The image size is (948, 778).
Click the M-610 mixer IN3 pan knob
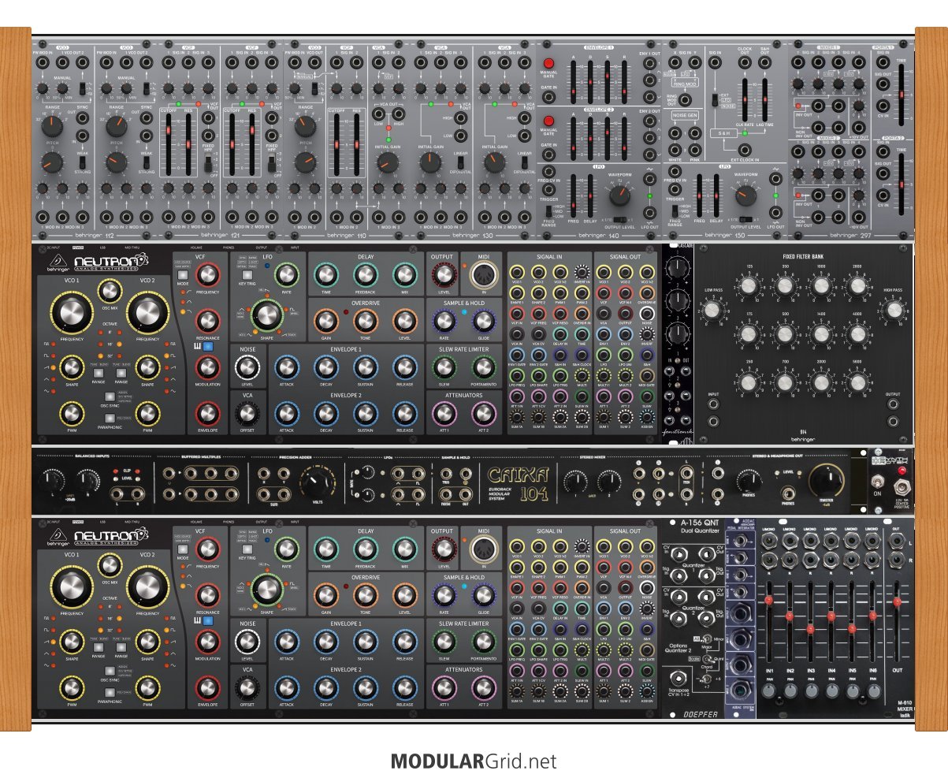[811, 691]
